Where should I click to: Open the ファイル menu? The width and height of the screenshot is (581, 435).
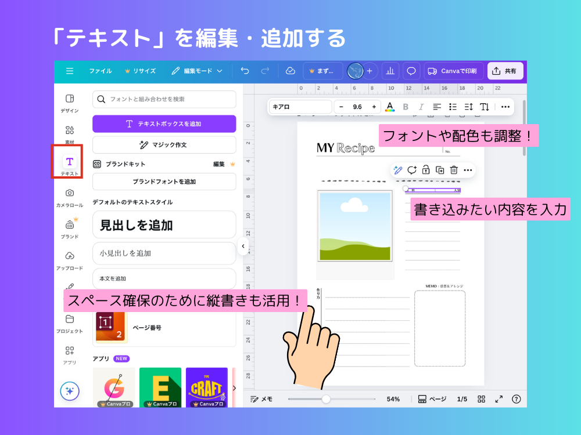(100, 71)
